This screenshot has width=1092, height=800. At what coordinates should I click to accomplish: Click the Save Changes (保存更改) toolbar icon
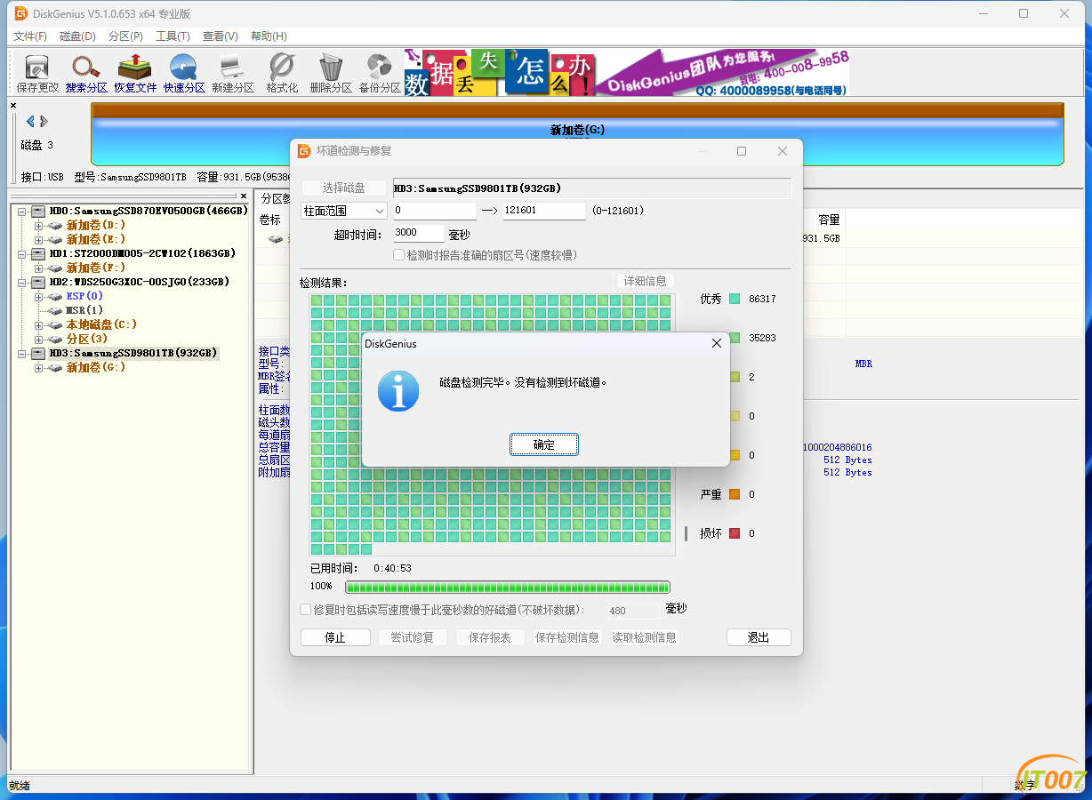coord(37,73)
